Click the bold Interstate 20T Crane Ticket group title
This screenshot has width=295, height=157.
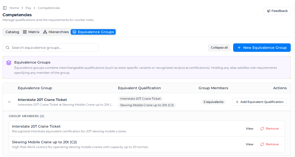click(42, 100)
